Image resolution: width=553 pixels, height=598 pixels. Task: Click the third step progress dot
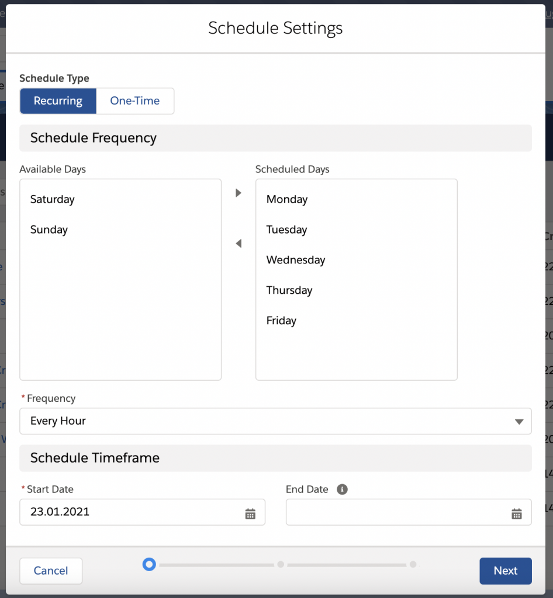point(413,565)
